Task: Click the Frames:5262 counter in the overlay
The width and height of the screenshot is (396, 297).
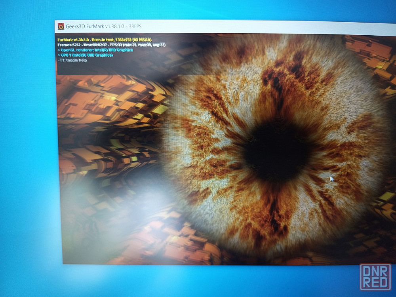Action: (x=69, y=45)
